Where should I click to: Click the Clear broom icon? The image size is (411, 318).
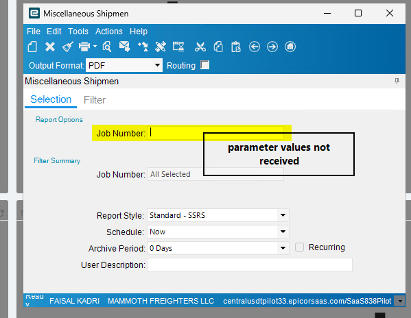click(68, 47)
